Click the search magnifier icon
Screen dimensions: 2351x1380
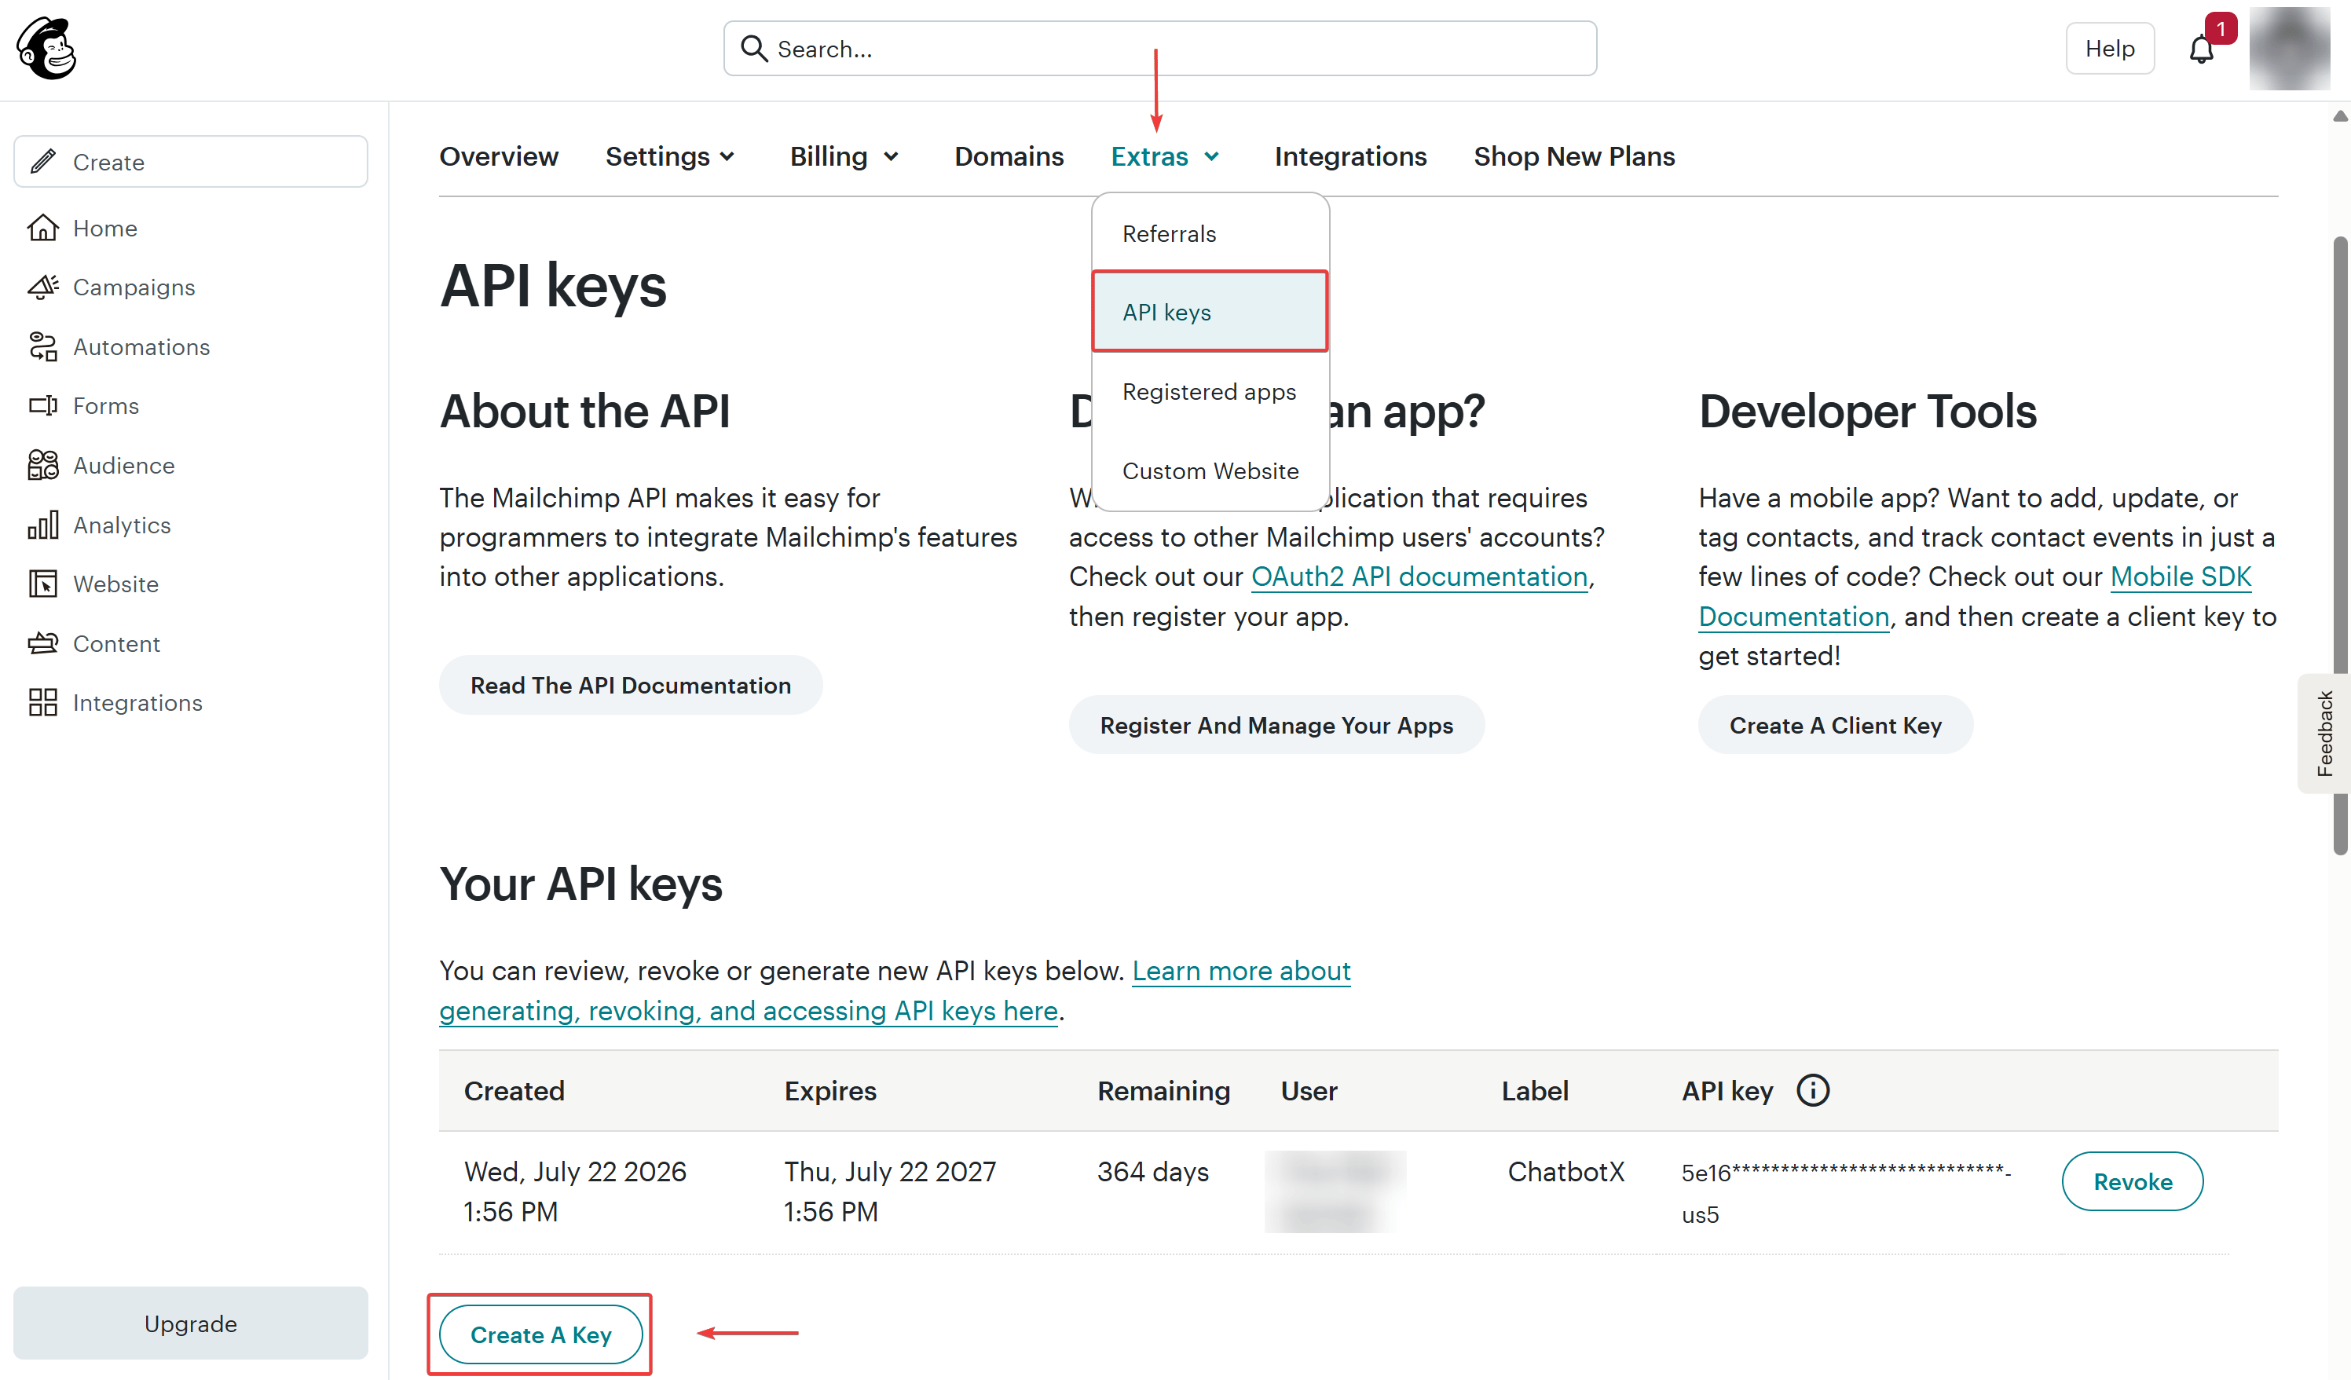(x=754, y=49)
